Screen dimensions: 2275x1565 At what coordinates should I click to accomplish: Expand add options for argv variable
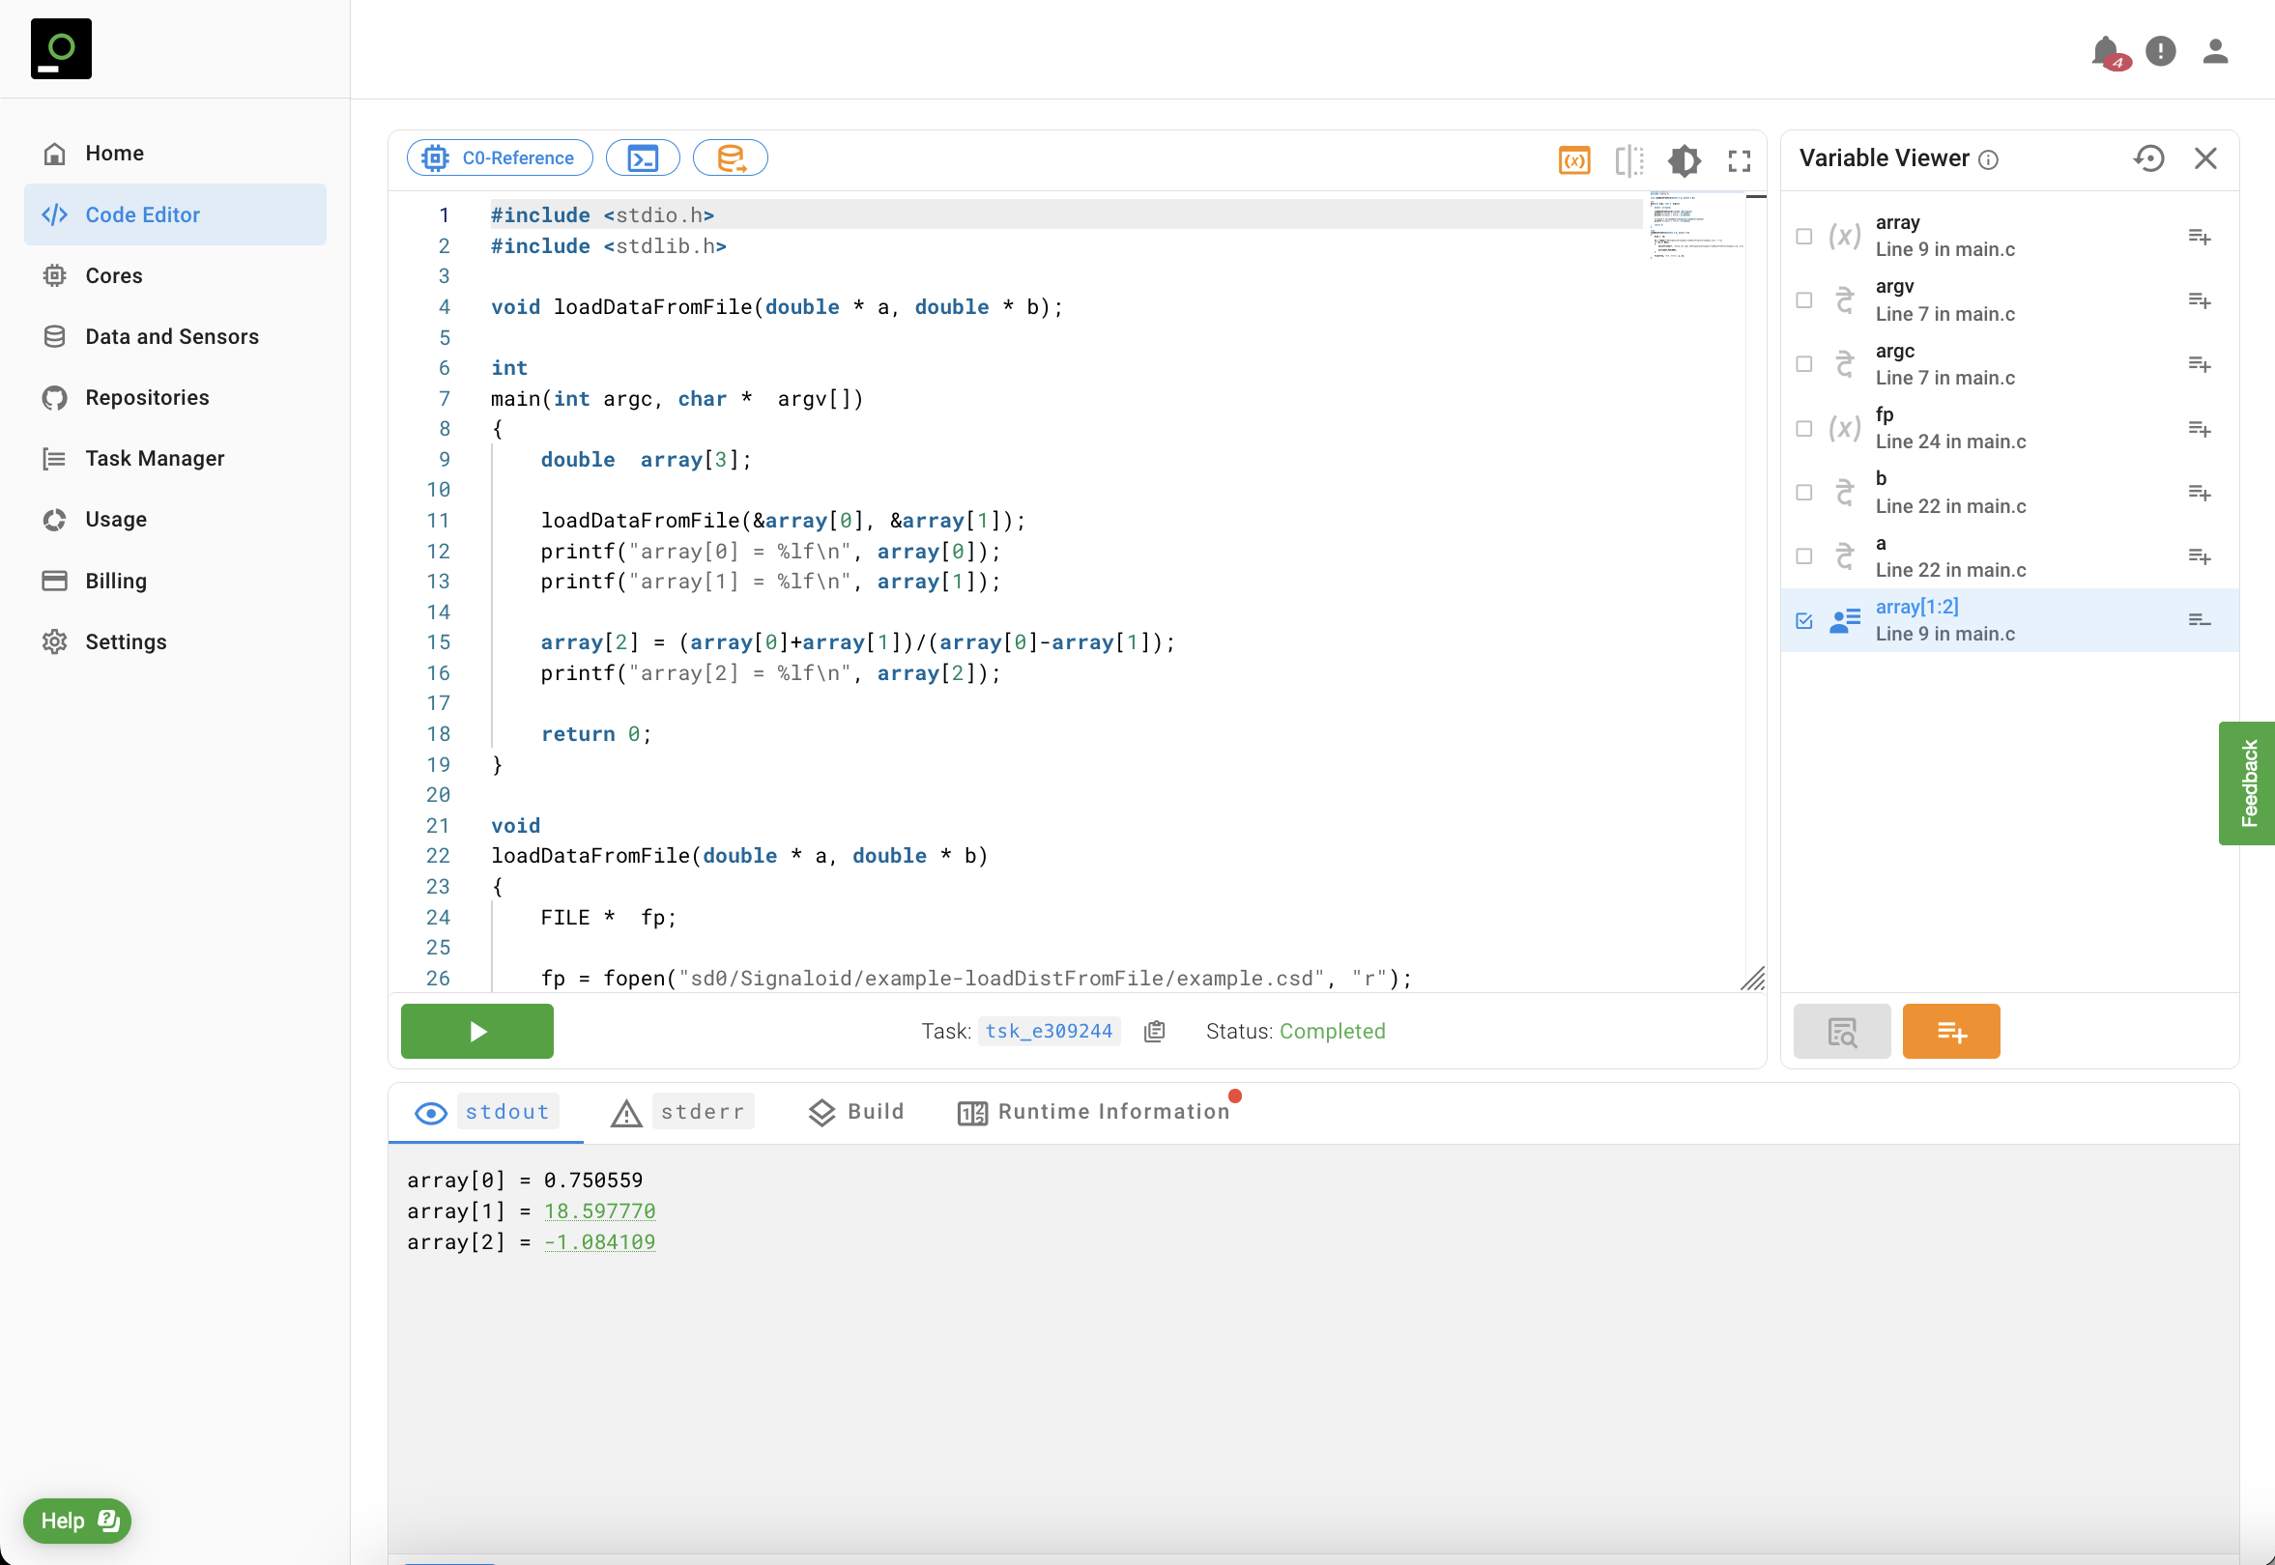(x=2199, y=300)
